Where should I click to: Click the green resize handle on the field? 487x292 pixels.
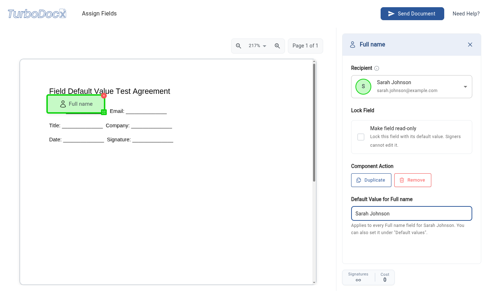pos(104,112)
